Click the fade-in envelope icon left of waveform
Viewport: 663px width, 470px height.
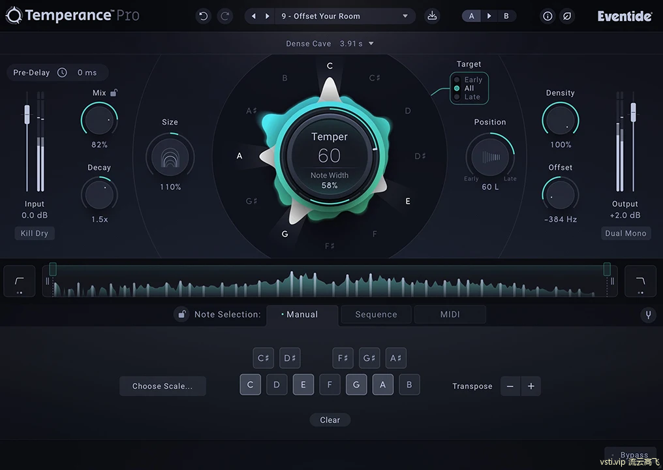click(19, 281)
